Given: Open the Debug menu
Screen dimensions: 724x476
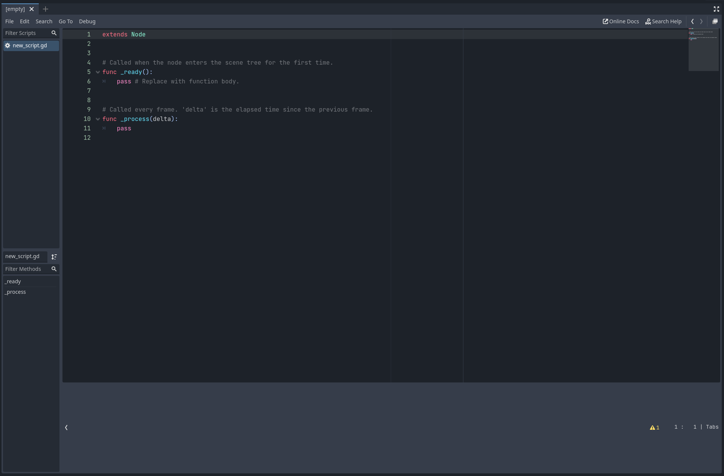Looking at the screenshot, I should [87, 21].
